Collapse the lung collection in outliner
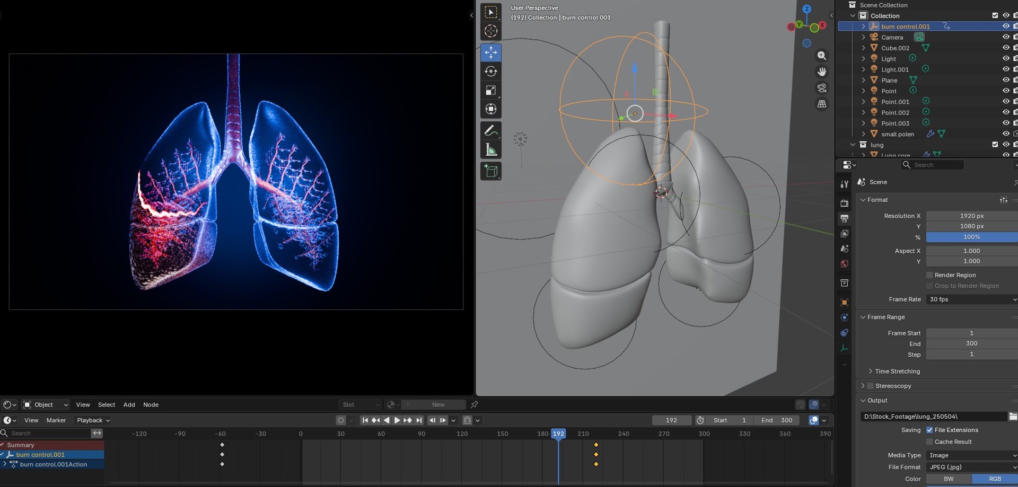The image size is (1018, 487). click(853, 145)
